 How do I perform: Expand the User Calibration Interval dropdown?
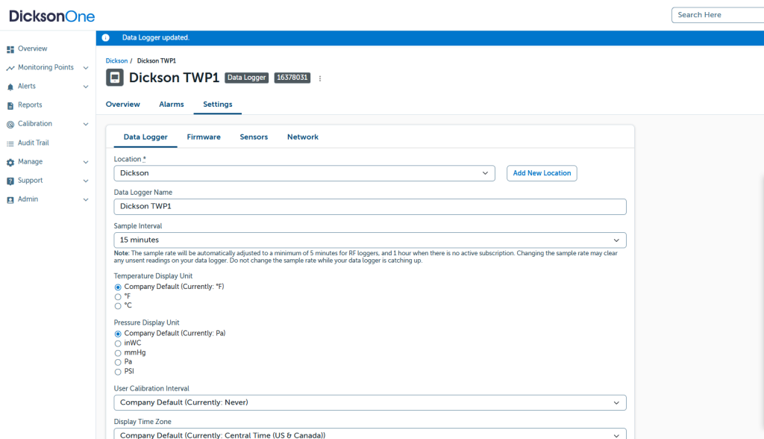click(x=369, y=403)
